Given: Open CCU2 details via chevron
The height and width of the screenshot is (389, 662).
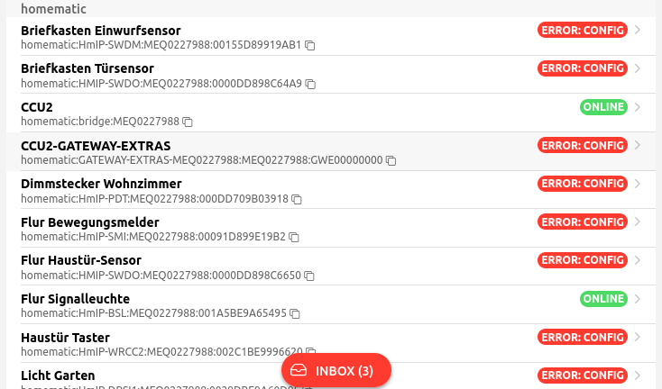Looking at the screenshot, I should tap(638, 107).
